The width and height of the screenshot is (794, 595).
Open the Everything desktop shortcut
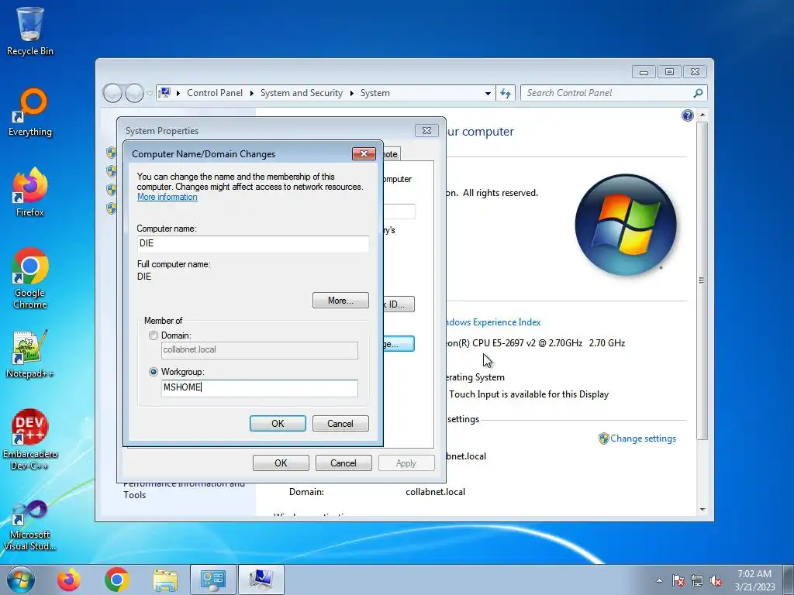coord(30,112)
